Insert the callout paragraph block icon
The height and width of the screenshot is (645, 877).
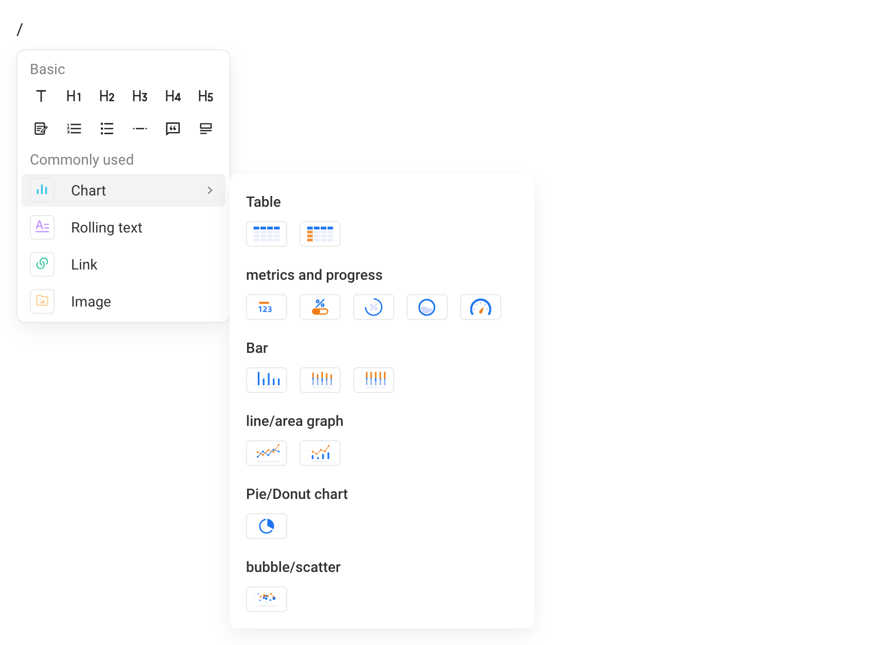click(206, 129)
